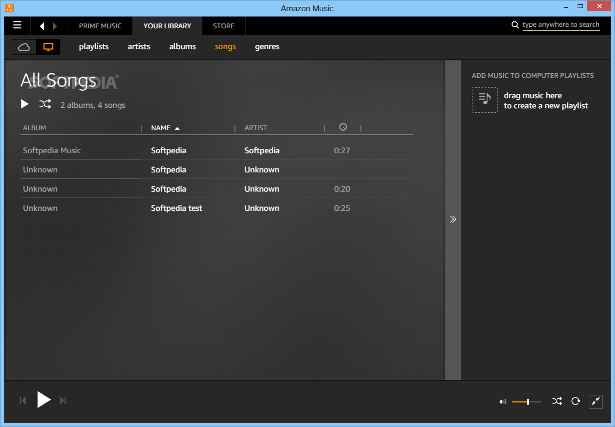View albums section
Image resolution: width=615 pixels, height=427 pixels.
coord(183,46)
